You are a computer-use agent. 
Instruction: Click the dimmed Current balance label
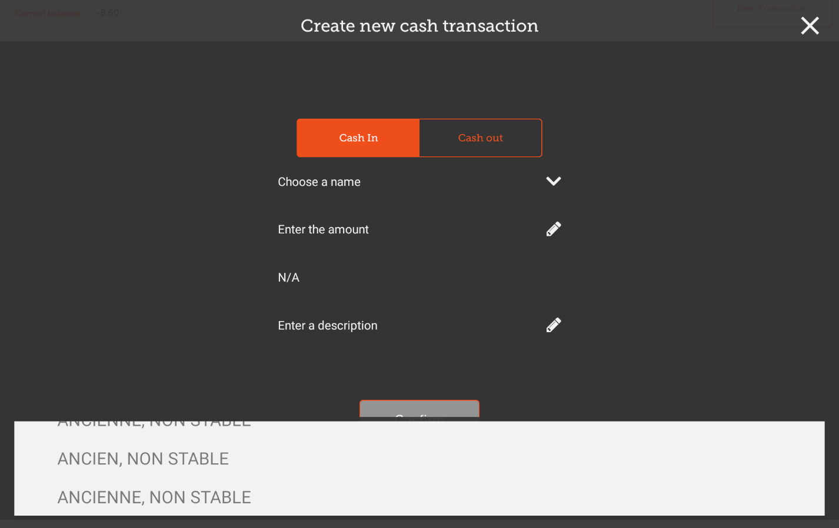(47, 13)
